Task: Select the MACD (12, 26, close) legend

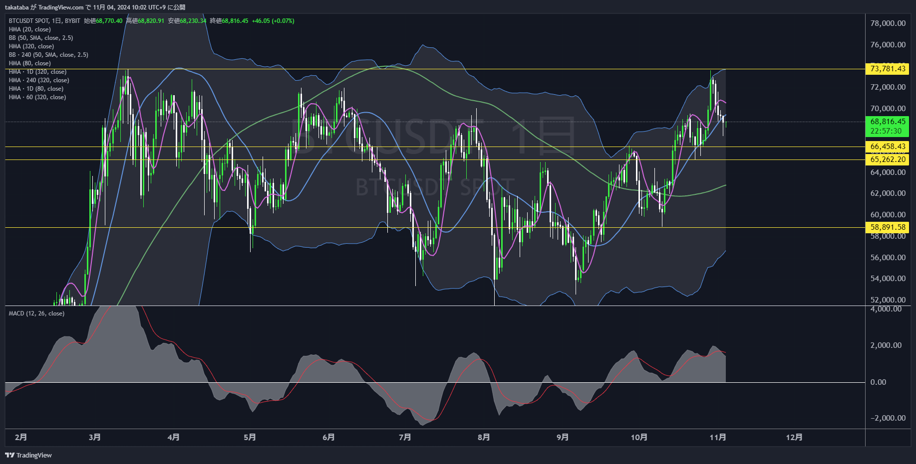Action: pyautogui.click(x=36, y=313)
